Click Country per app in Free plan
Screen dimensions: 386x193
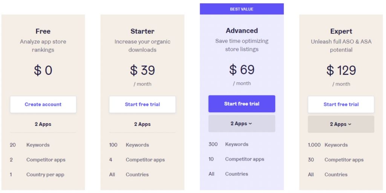45,175
